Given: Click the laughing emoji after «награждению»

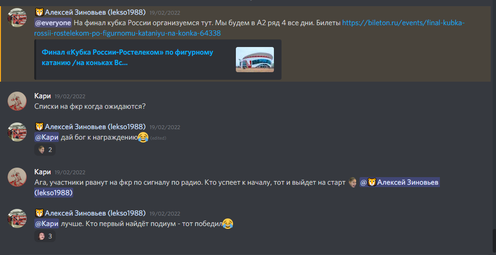Looking at the screenshot, I should point(143,137).
